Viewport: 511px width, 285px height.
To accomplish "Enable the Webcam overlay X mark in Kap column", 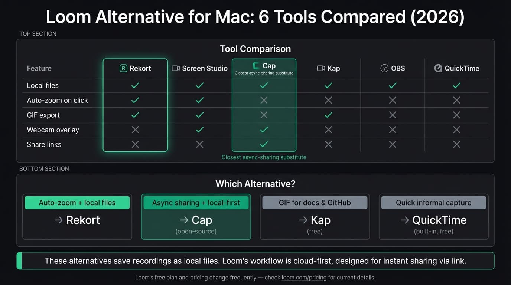I will tap(328, 130).
